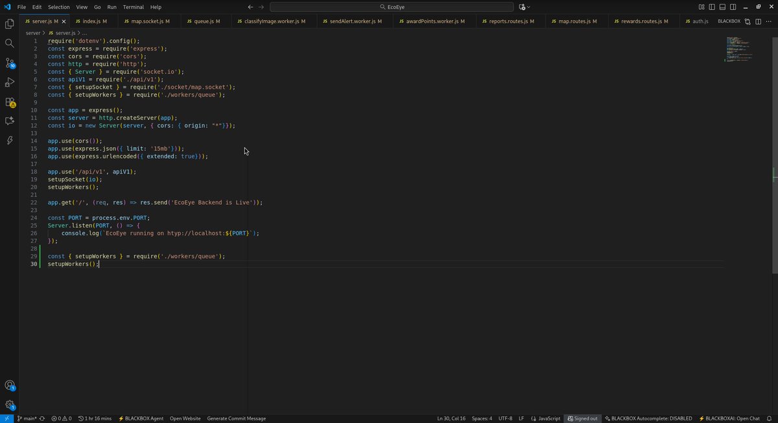Open the Help menu
The image size is (778, 423).
tap(156, 6)
